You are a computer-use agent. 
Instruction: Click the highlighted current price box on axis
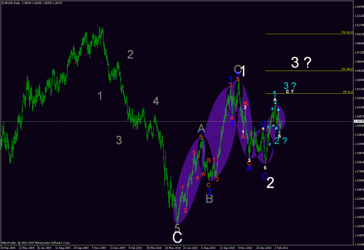pos(359,121)
